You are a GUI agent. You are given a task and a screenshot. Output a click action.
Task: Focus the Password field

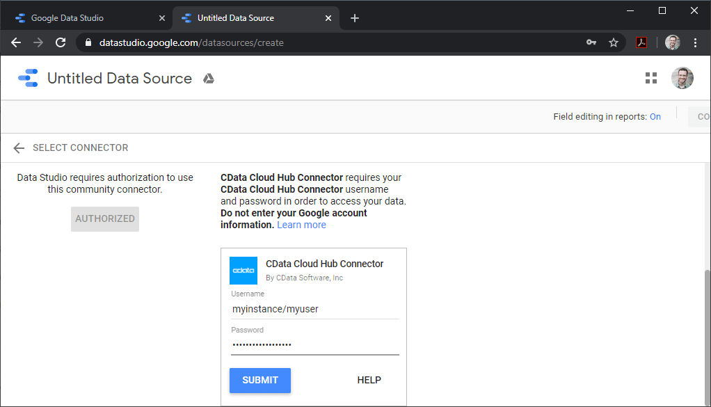(314, 344)
